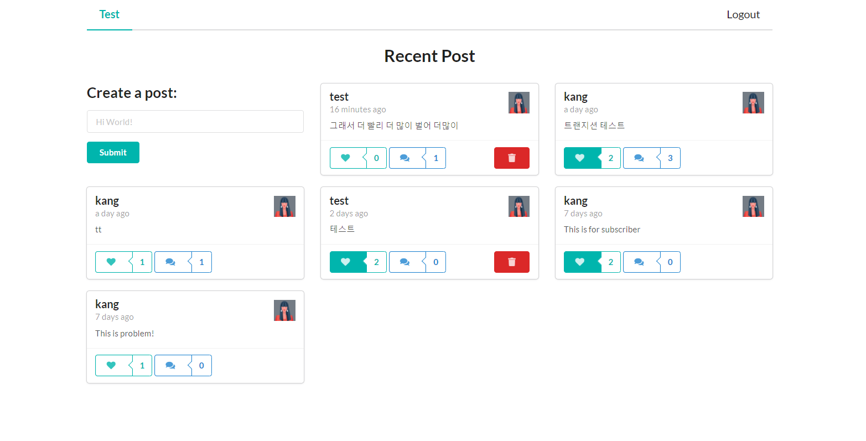866x441 pixels.
Task: Open comments on the top-left test post
Action: coord(405,158)
